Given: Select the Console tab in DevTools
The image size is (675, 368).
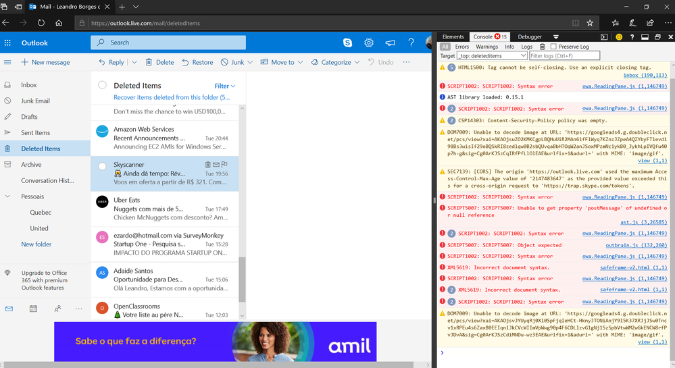Looking at the screenshot, I should [489, 37].
